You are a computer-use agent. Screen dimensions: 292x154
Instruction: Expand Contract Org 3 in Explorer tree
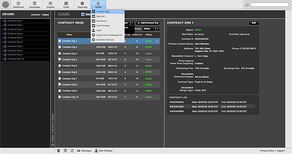tap(2, 29)
